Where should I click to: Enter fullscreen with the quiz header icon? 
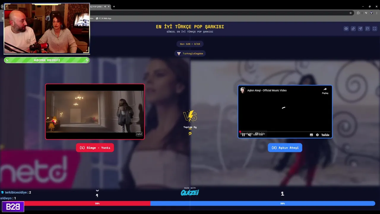click(375, 29)
